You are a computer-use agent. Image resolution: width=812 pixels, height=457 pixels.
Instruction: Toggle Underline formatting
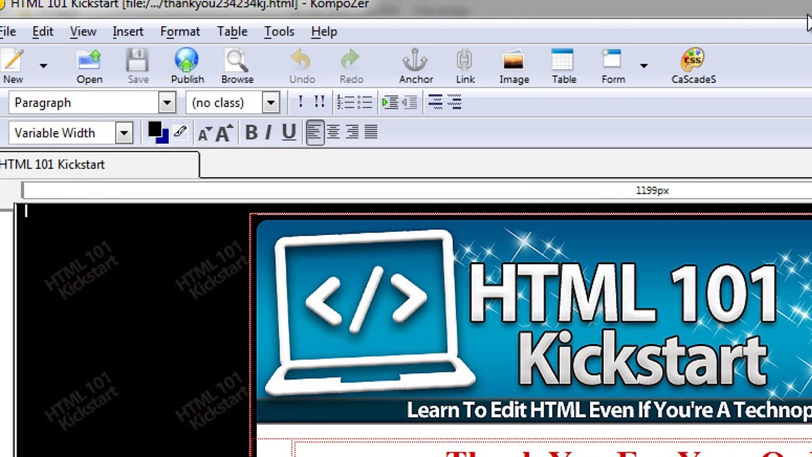point(289,133)
